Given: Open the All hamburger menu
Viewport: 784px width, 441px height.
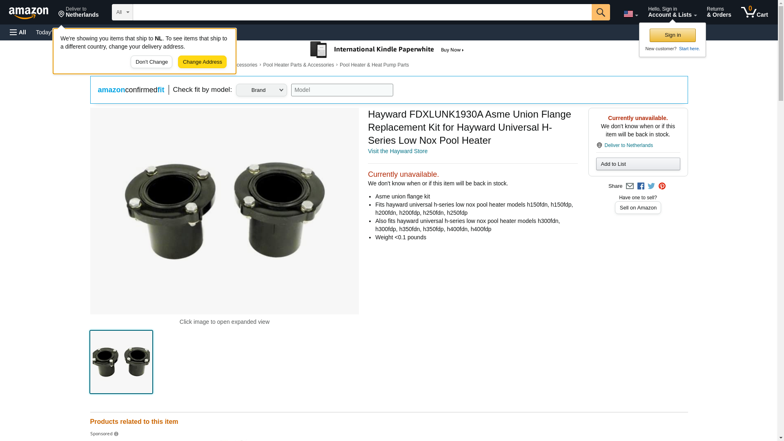Looking at the screenshot, I should [18, 32].
